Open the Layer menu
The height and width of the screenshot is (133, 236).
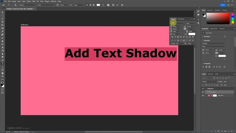pos(19,1)
